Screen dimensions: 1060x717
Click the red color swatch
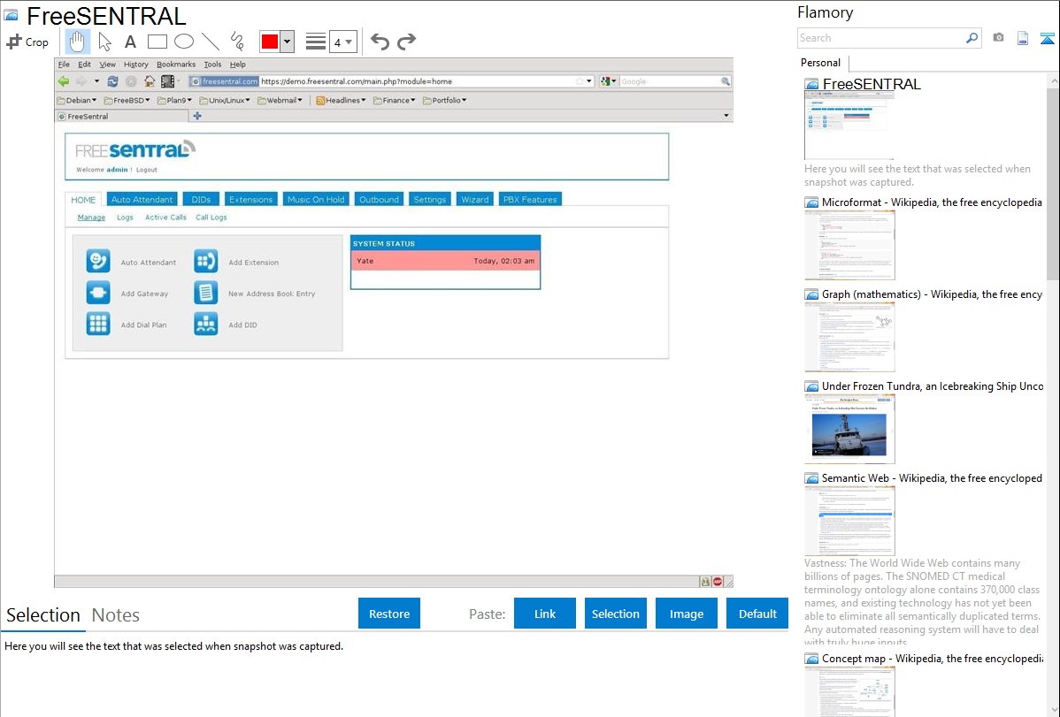click(270, 42)
